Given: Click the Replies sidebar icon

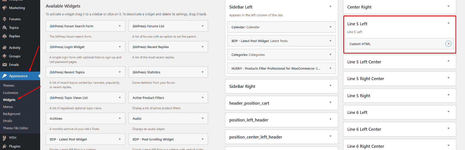Looking at the screenshot, I should tap(5, 36).
